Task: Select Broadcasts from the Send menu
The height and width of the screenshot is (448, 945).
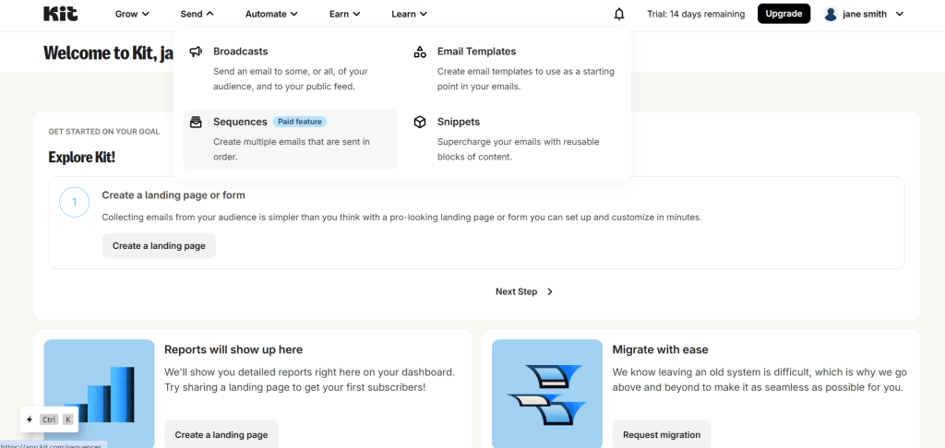Action: pos(240,52)
